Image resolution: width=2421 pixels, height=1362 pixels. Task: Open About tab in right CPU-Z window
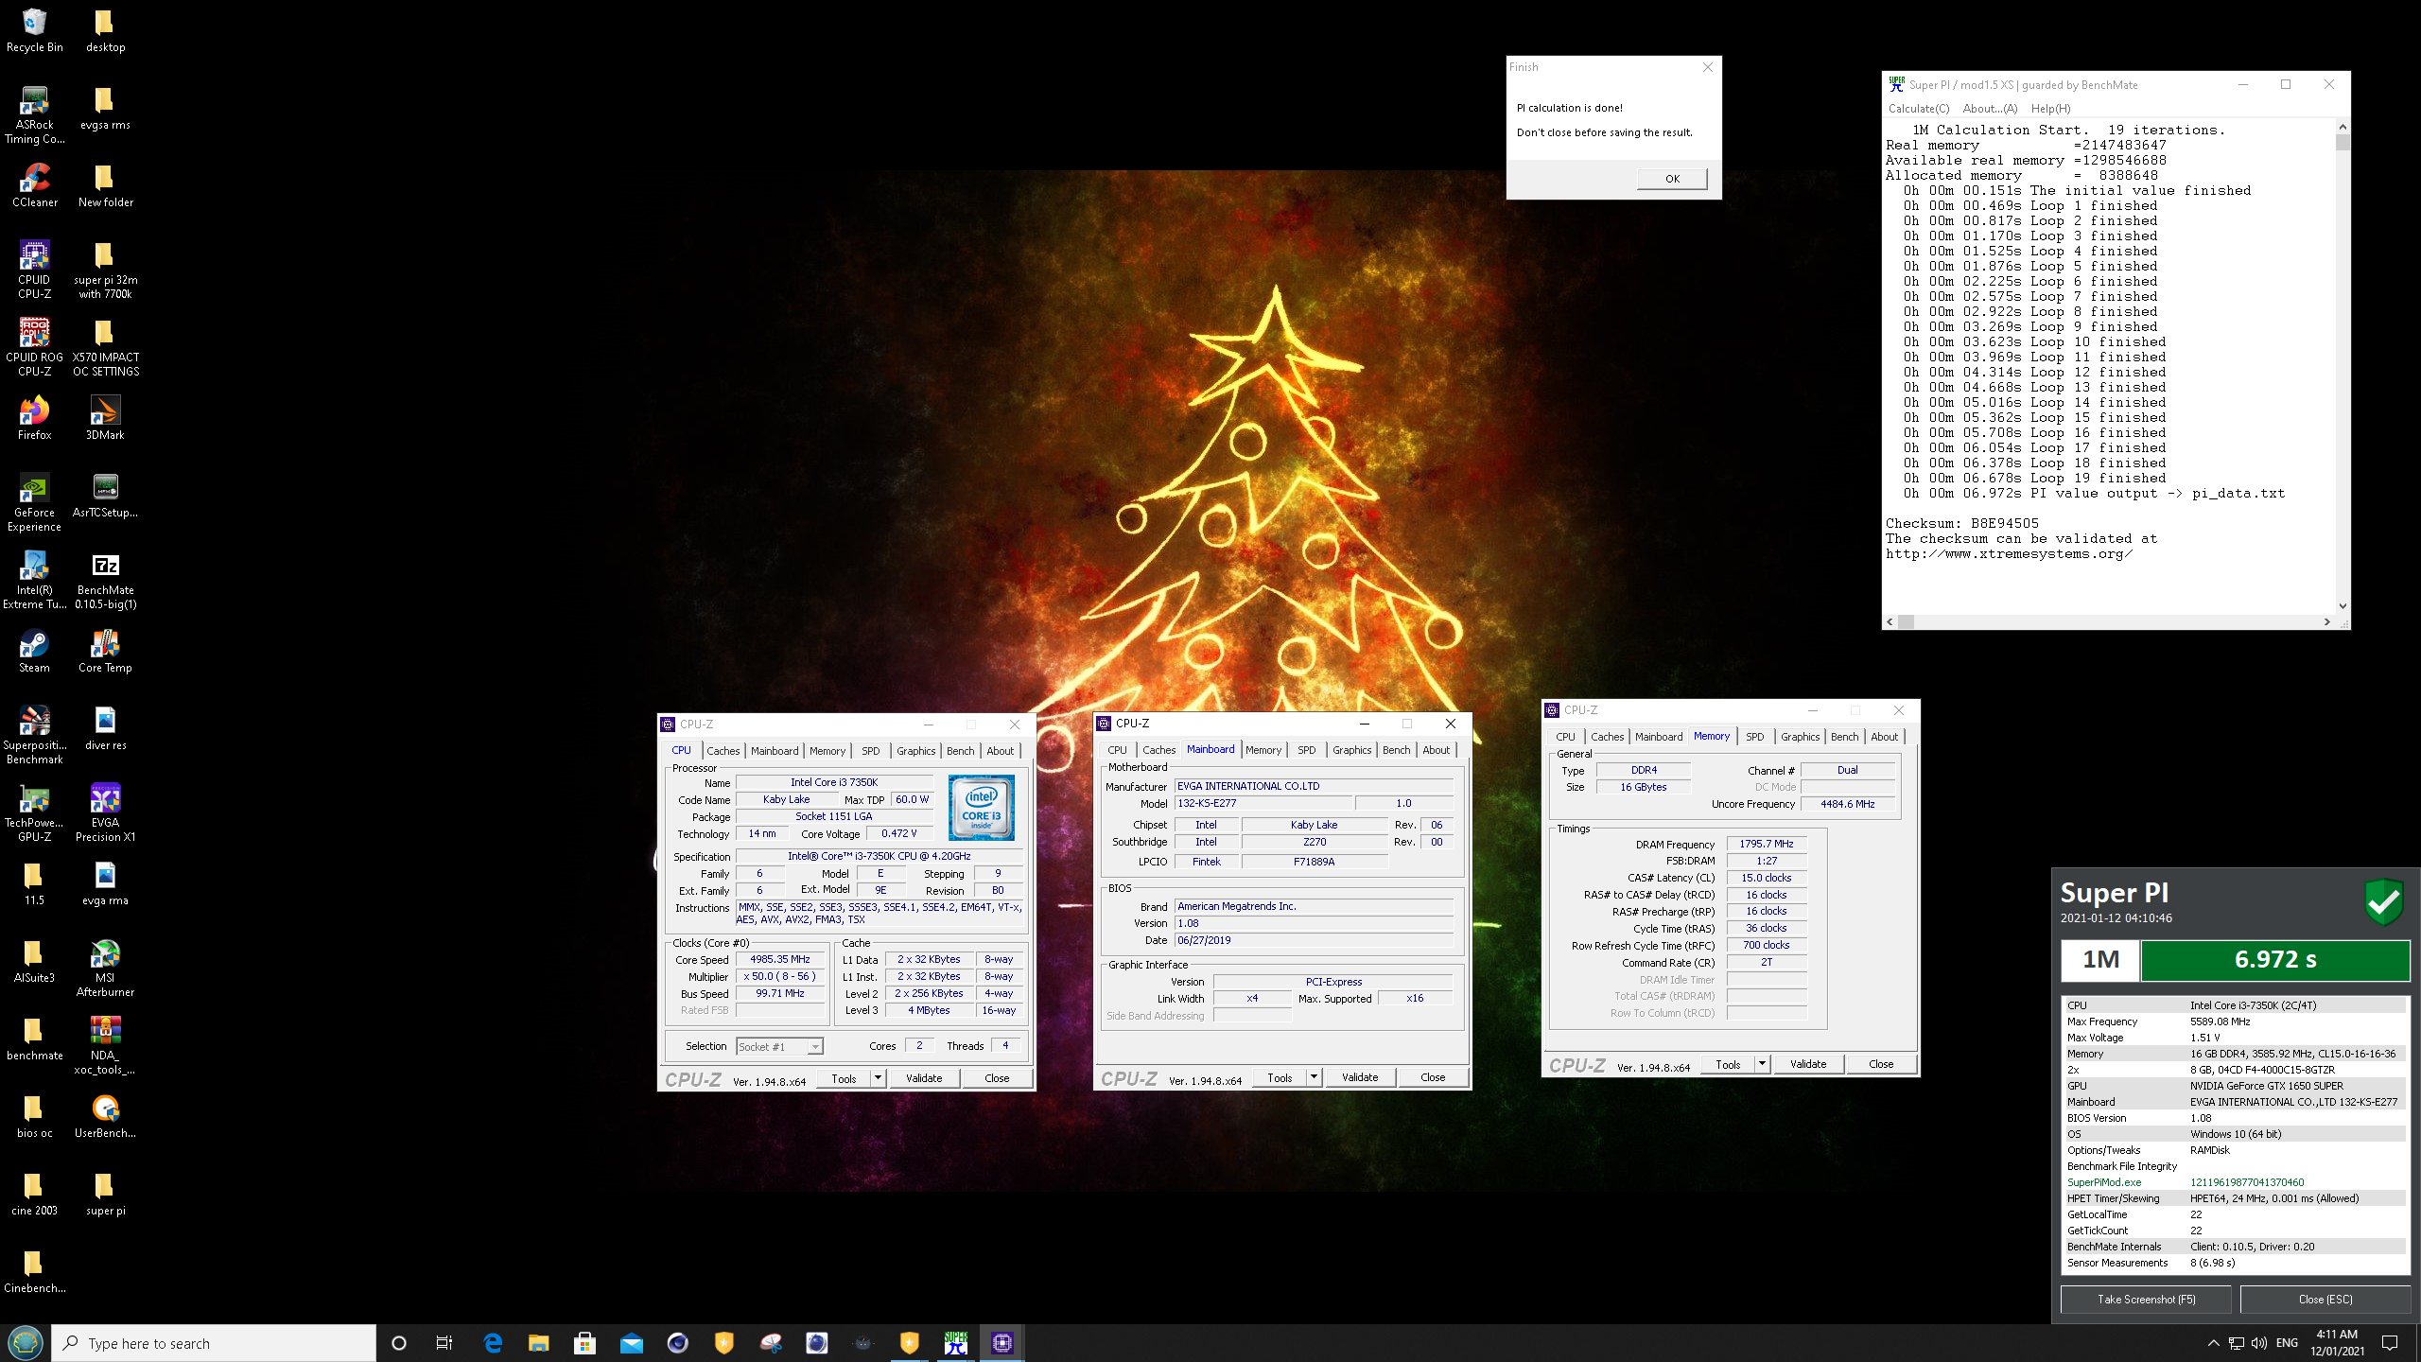[x=1884, y=736]
